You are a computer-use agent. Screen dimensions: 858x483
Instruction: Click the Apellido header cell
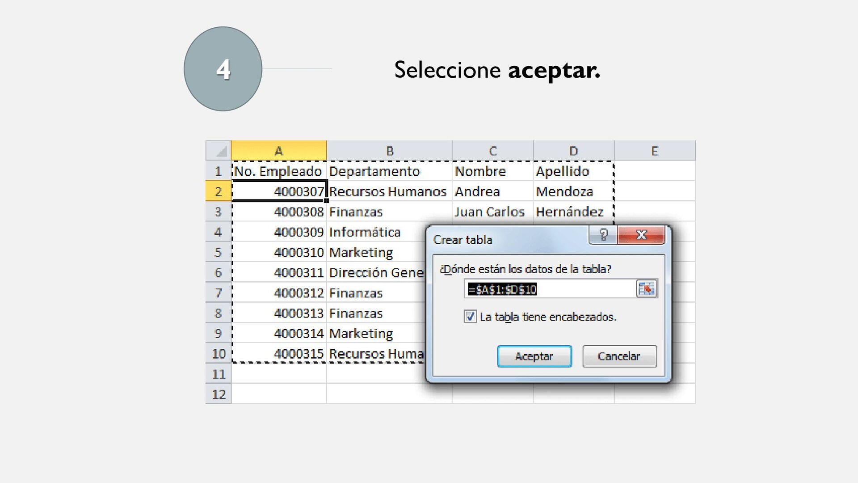tap(573, 171)
